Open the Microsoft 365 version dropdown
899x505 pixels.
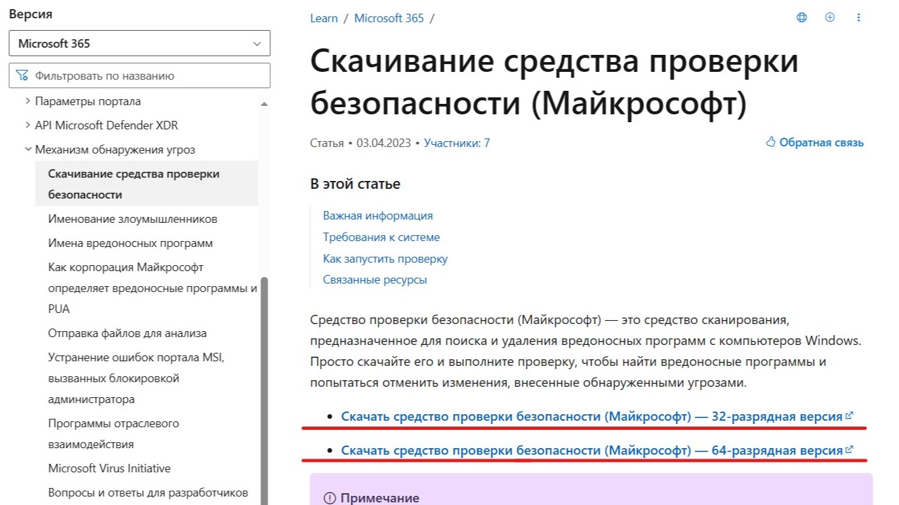pos(139,44)
